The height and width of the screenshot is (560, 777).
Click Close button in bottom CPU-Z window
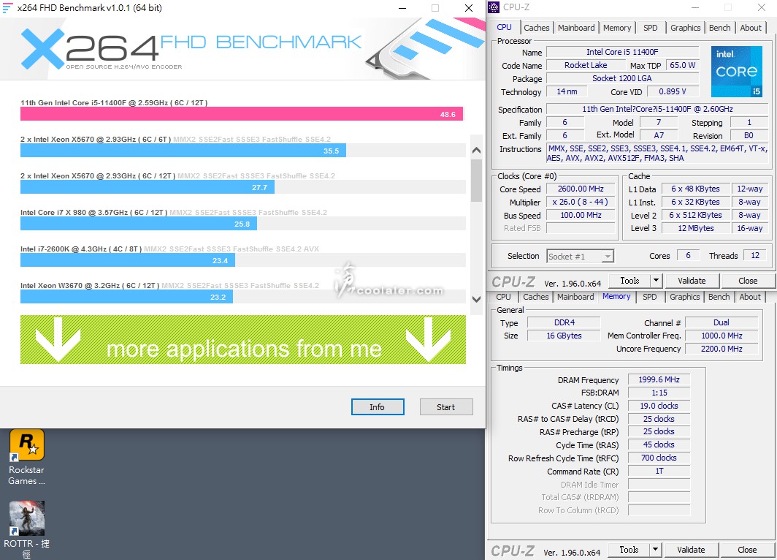pos(747,550)
